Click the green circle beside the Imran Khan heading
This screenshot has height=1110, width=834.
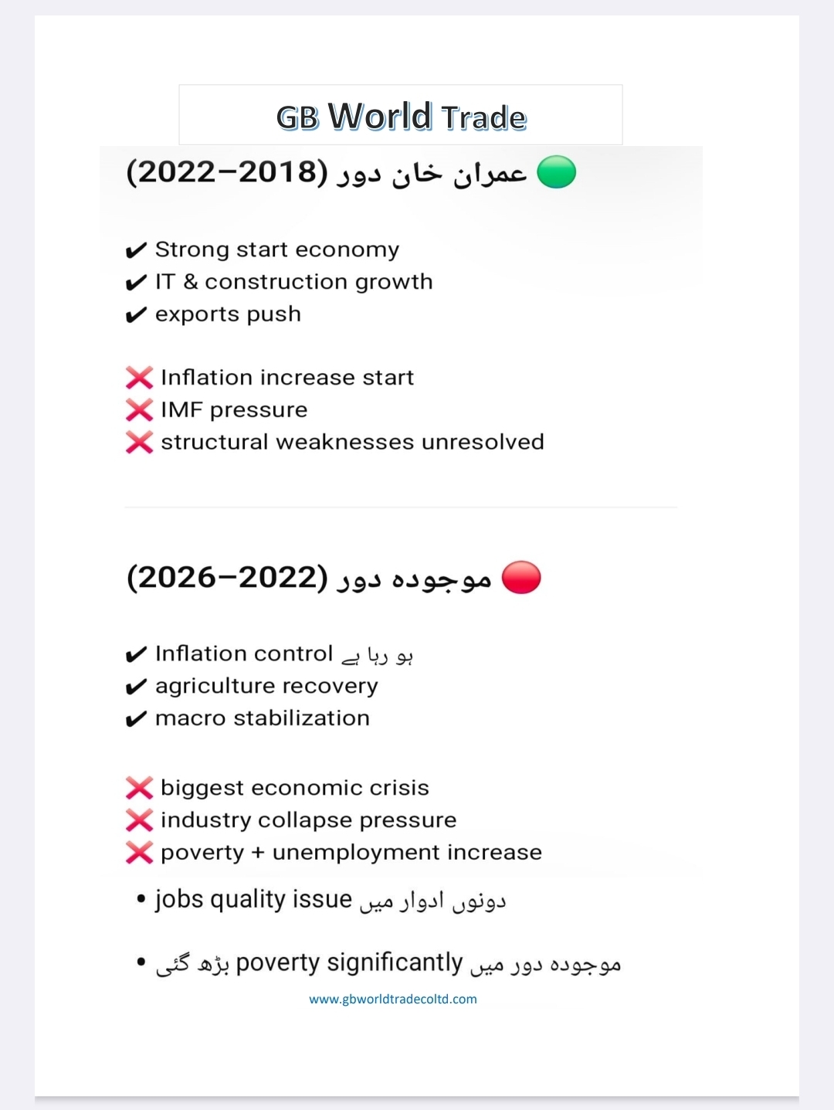pos(556,172)
